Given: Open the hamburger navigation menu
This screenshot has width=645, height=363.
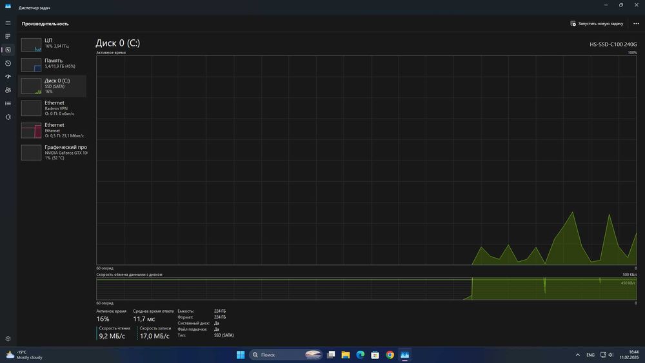Looking at the screenshot, I should [x=8, y=23].
